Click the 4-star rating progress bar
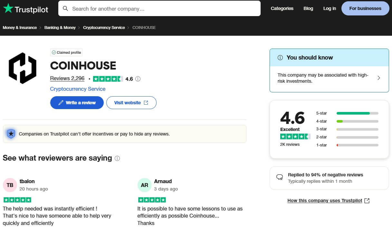Viewport: 392px width, 233px height. tap(357, 121)
